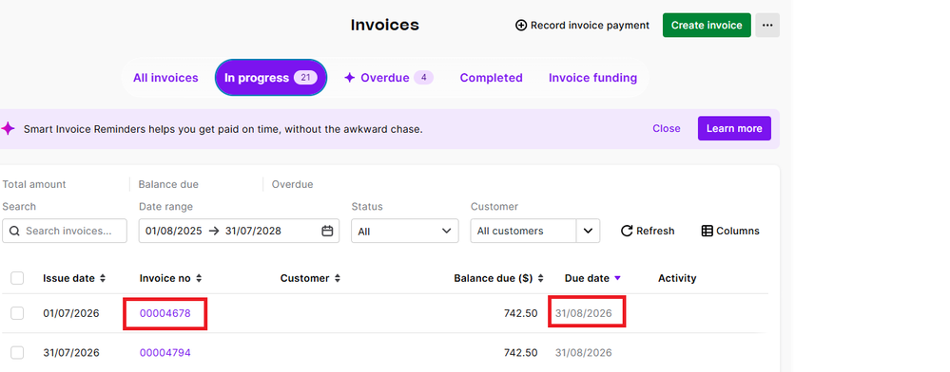Image resolution: width=950 pixels, height=372 pixels.
Task: Click the Refresh circular arrow icon
Action: click(x=627, y=231)
